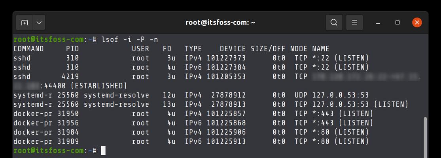Maximize the terminal window

397,23
